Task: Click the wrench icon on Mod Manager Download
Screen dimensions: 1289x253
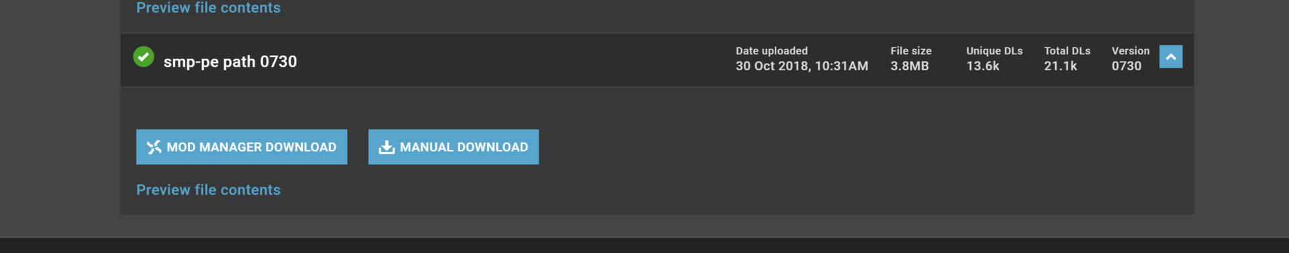Action: coord(154,147)
